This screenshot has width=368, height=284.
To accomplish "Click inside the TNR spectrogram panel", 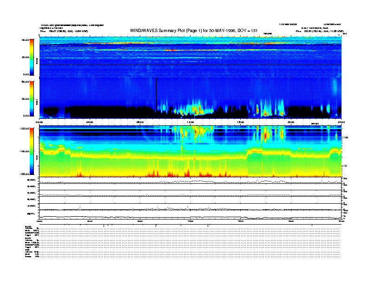I will coord(191,151).
